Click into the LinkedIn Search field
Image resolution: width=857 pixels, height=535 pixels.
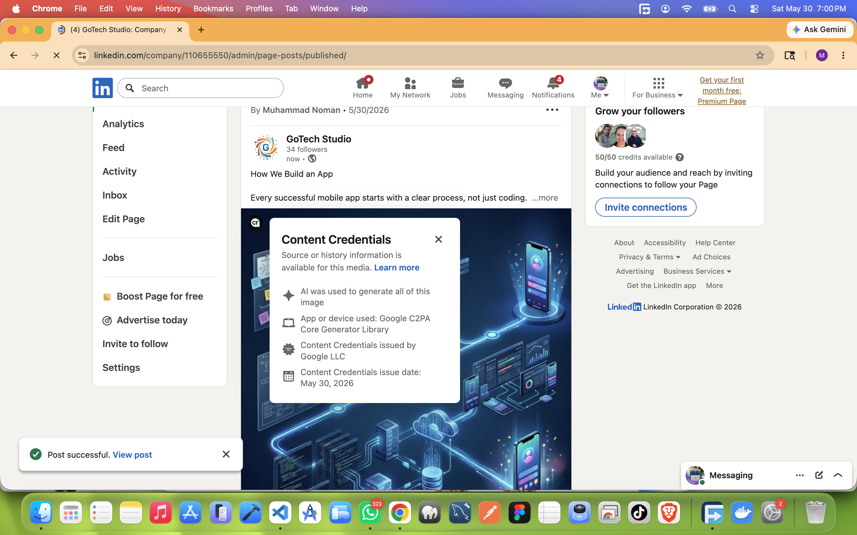coord(201,88)
